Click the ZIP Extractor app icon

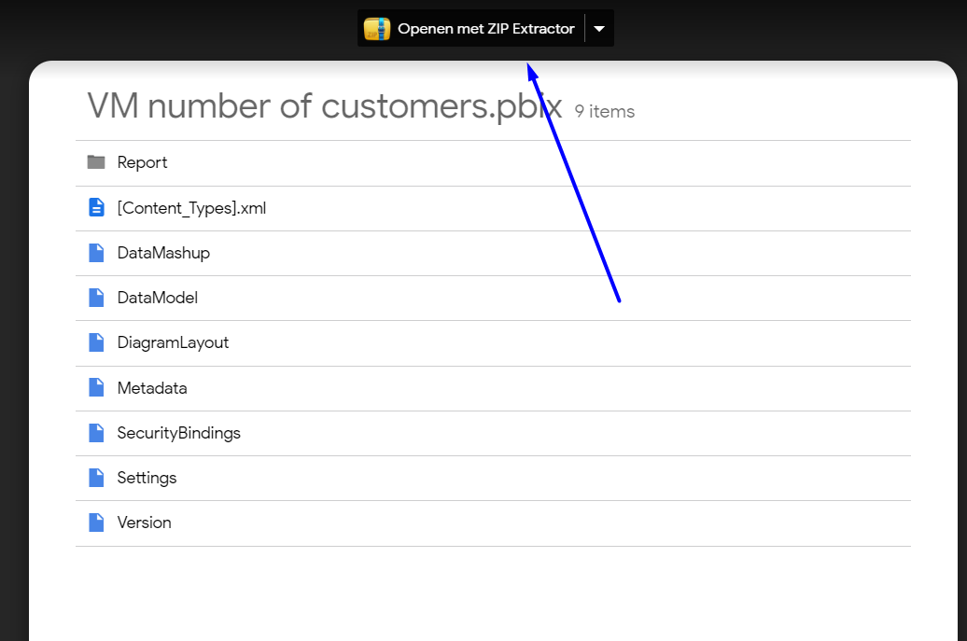tap(377, 29)
